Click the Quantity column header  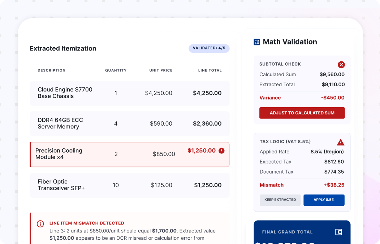tap(116, 70)
